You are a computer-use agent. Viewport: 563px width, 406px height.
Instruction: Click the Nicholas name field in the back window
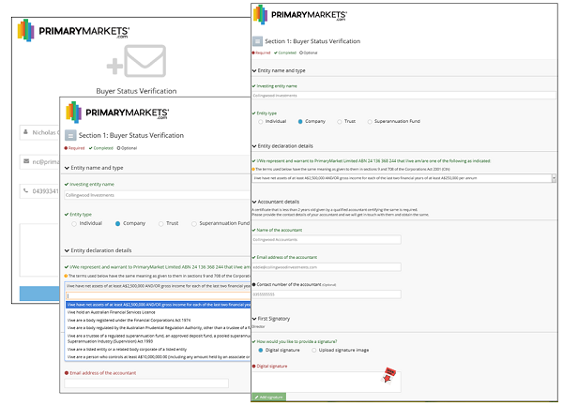[x=39, y=132]
